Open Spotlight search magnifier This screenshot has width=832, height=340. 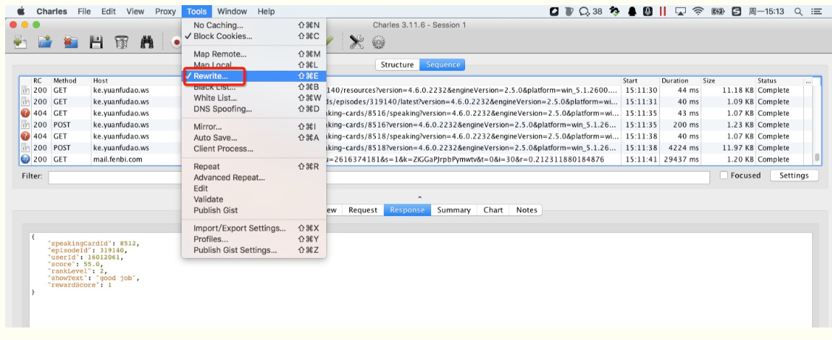798,11
